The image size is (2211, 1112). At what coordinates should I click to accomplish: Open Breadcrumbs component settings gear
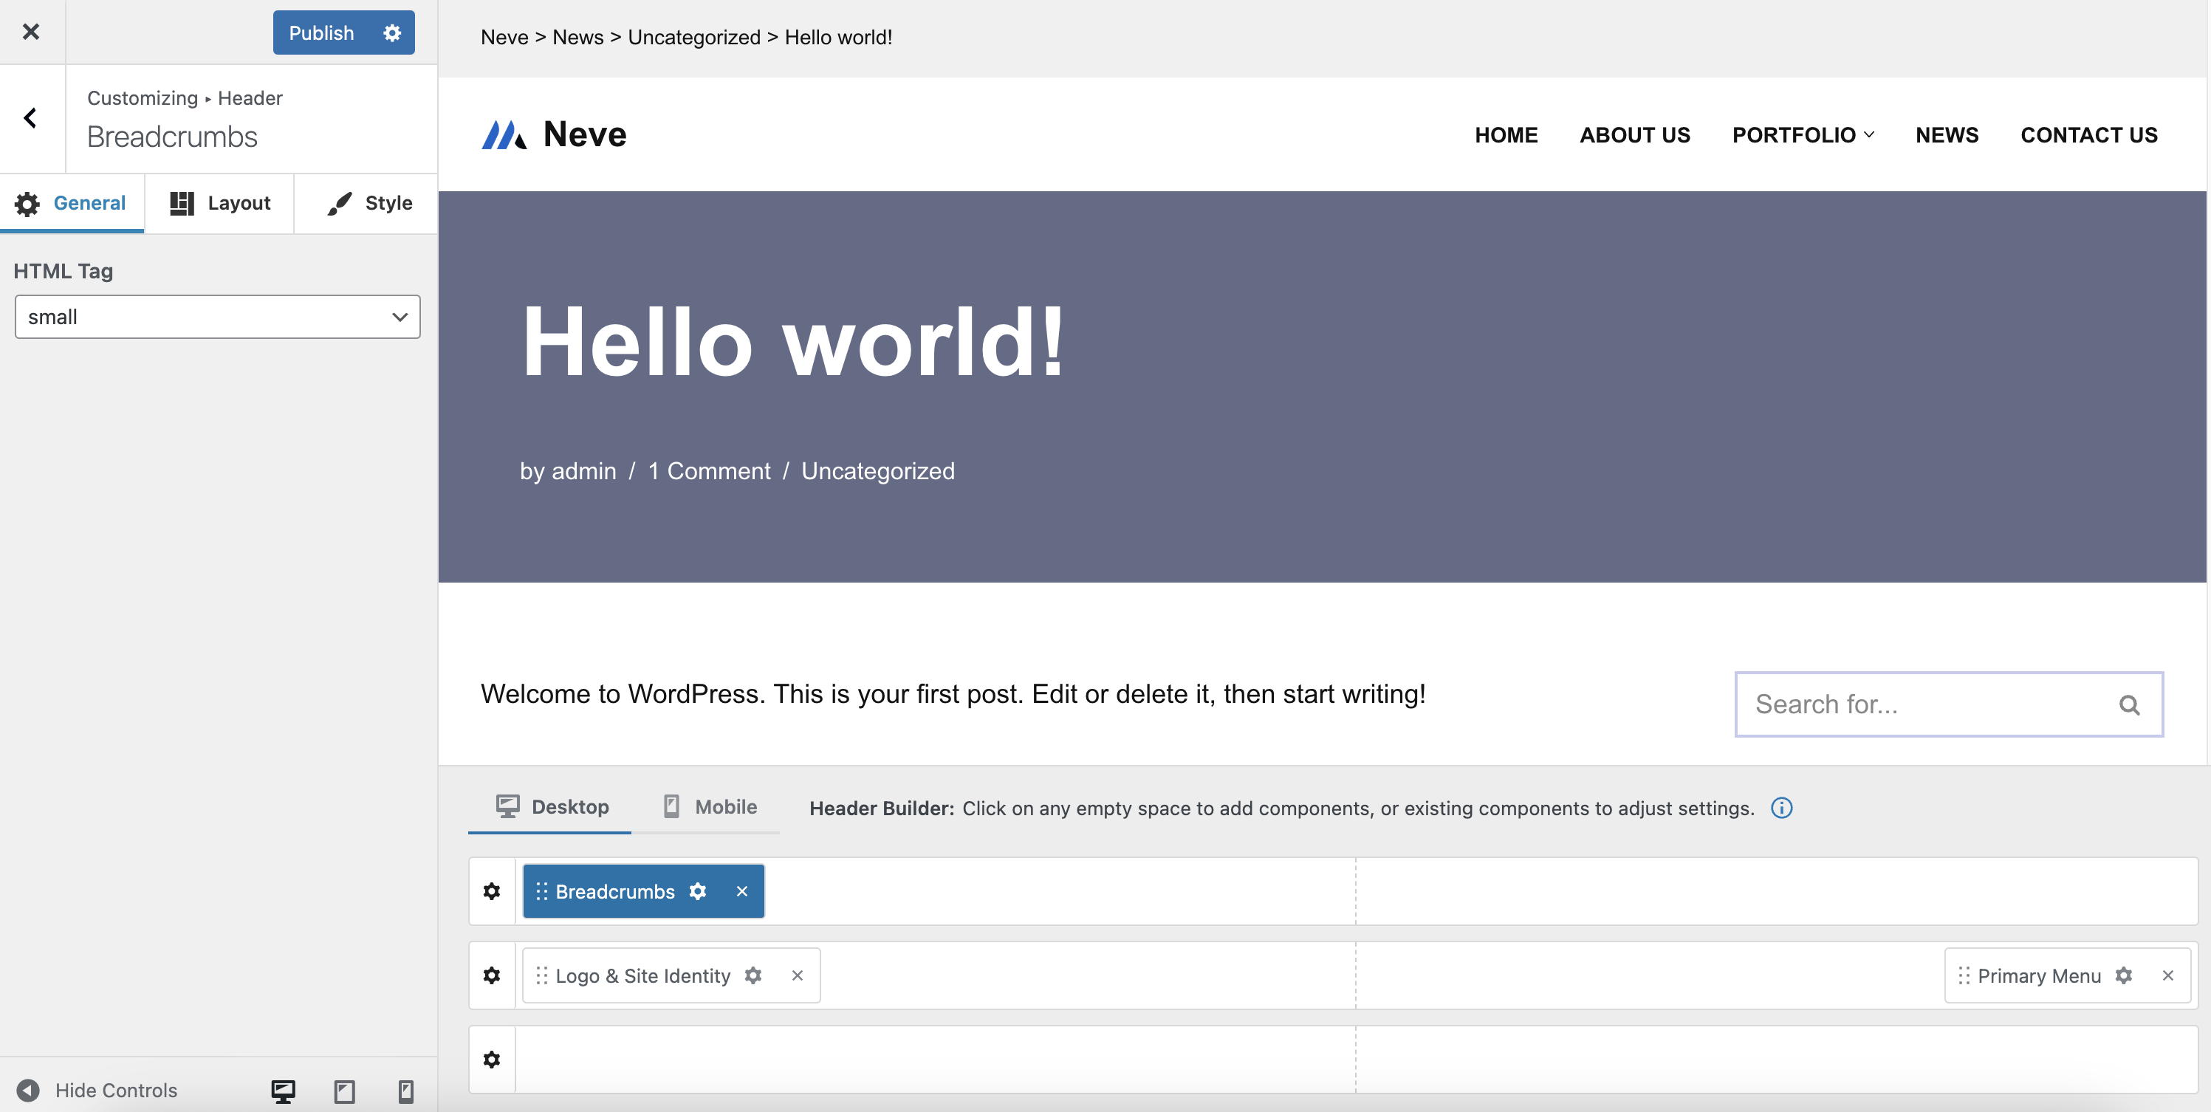click(698, 890)
